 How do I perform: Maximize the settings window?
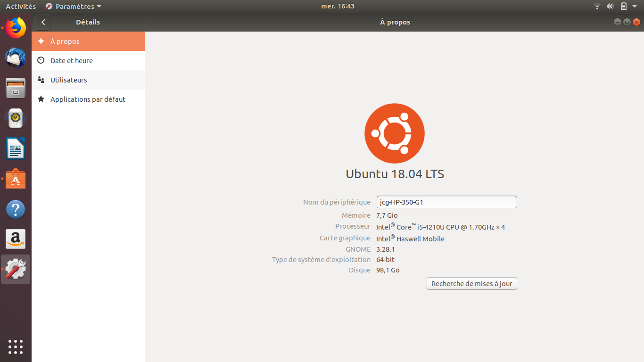(627, 22)
